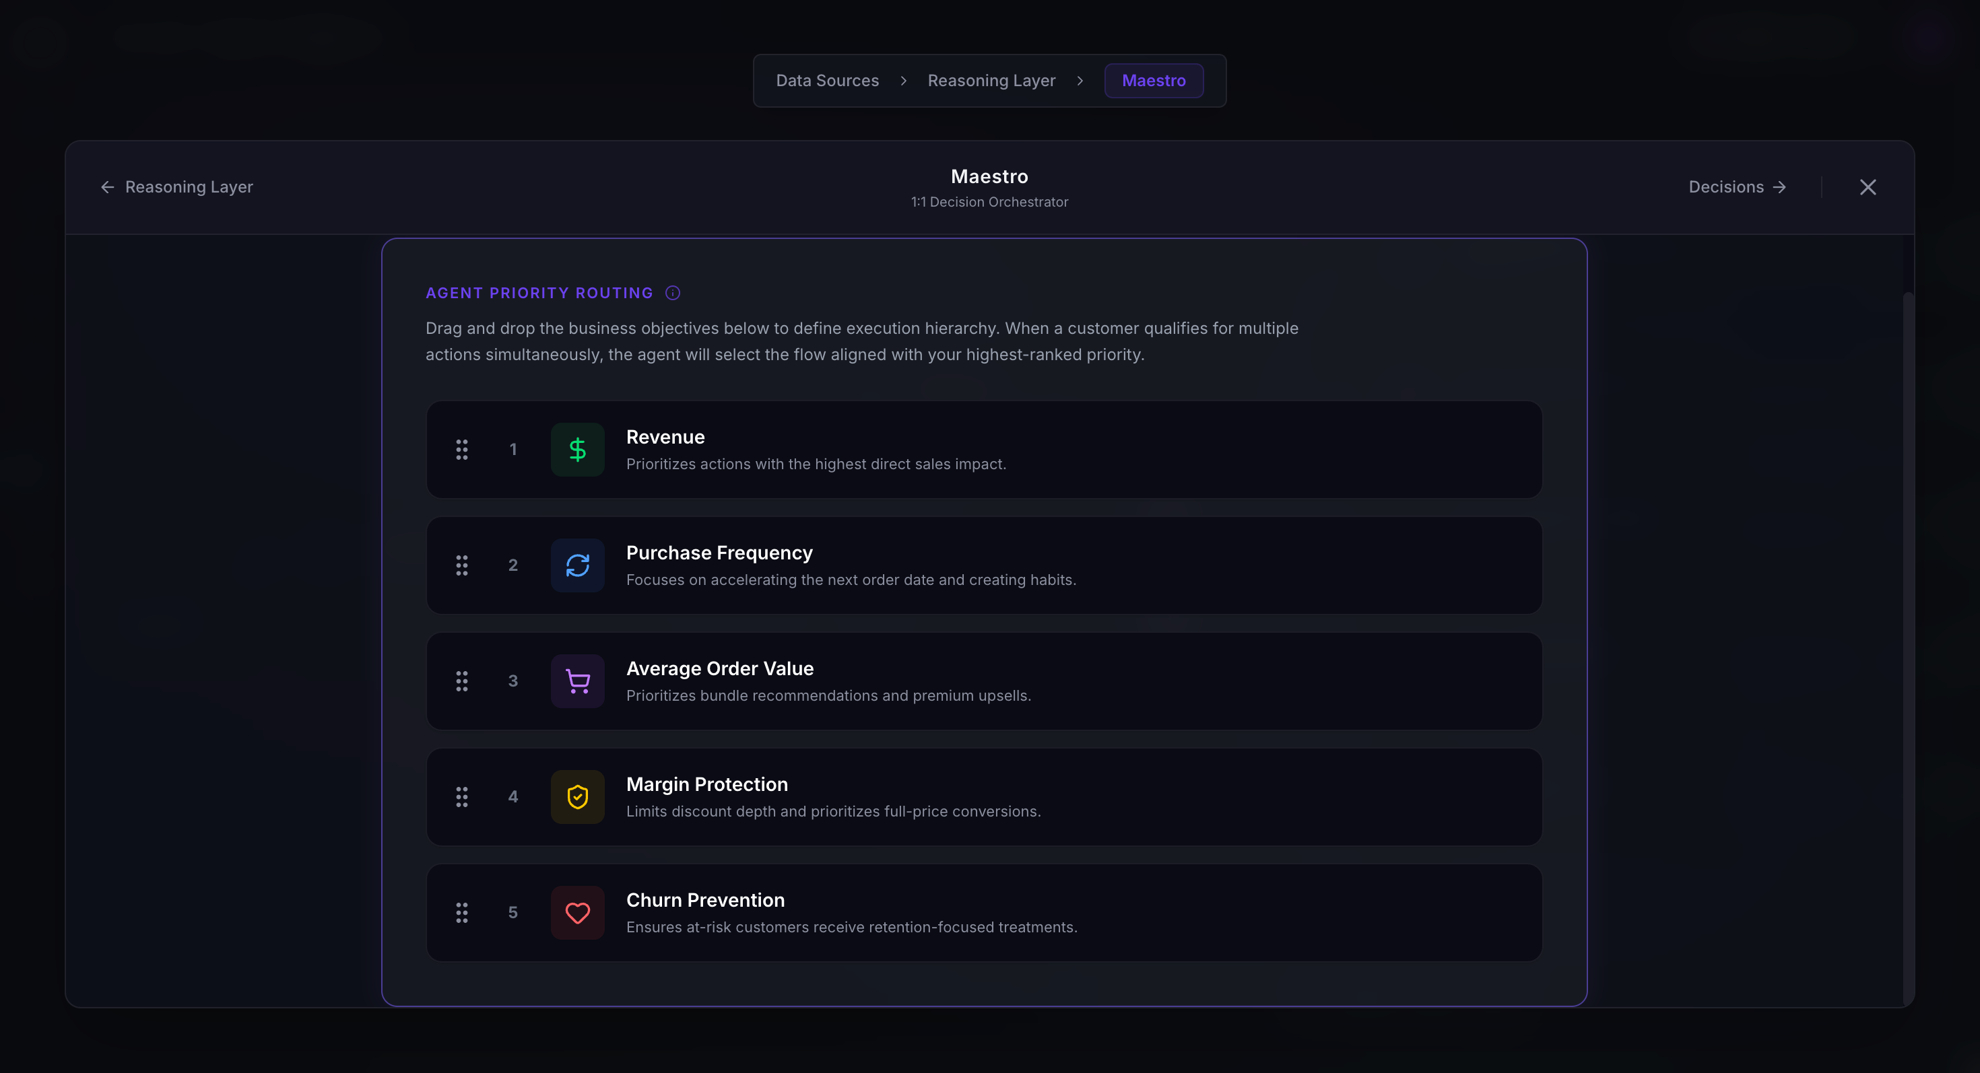Select the Maestro breadcrumb tab

click(x=1153, y=81)
